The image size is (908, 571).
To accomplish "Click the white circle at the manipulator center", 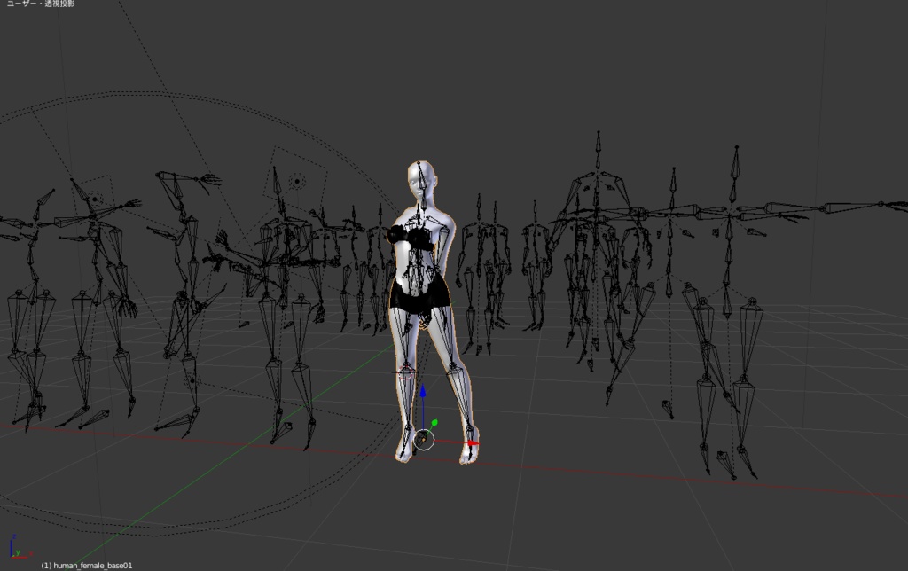I will [x=425, y=440].
